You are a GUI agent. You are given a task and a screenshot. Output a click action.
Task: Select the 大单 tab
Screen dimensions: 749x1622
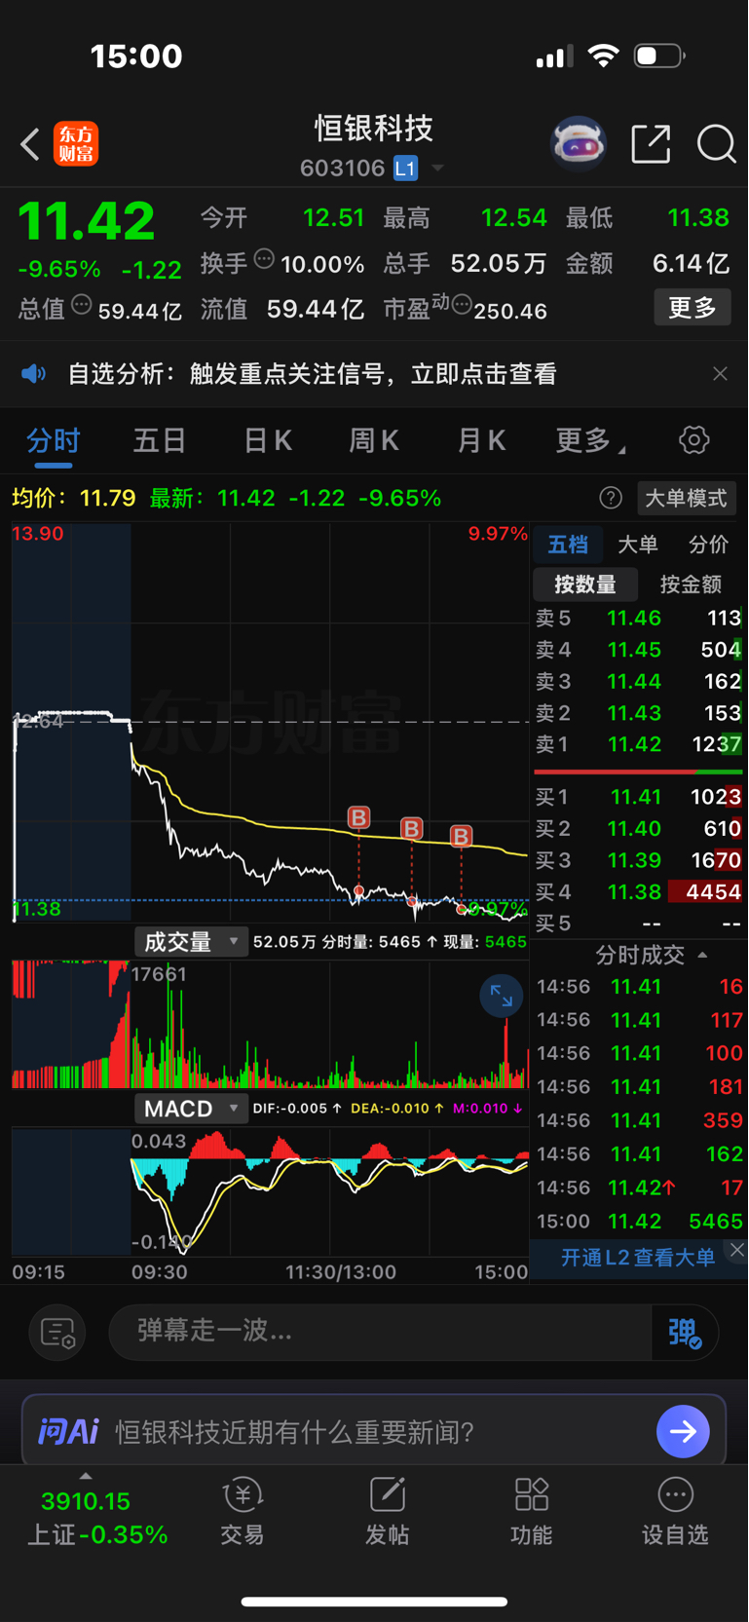tap(638, 545)
